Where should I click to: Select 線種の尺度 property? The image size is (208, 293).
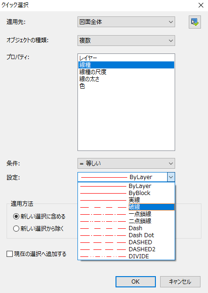(126, 72)
